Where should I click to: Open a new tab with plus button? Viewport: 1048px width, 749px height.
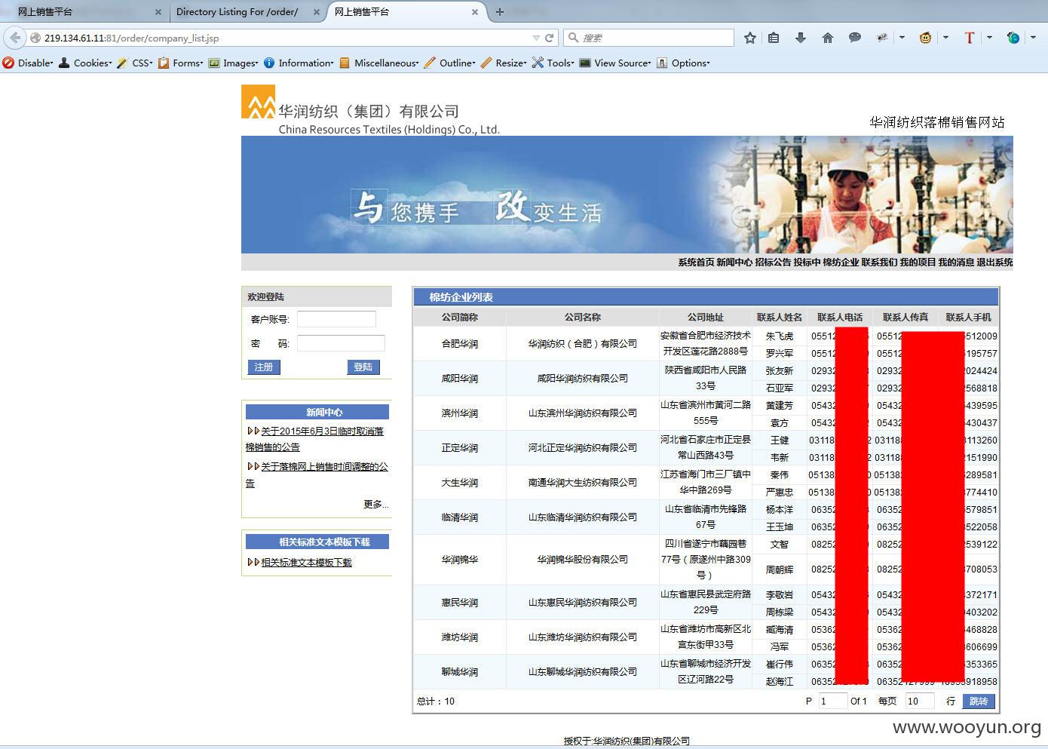pos(499,12)
